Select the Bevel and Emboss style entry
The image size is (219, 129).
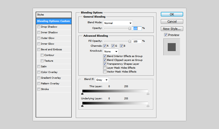click(51, 50)
